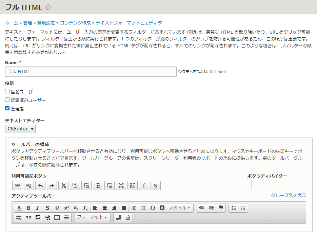The image size is (317, 235).
Task: Click the コンテンツ作成 breadcrumb link
Action: (75, 23)
